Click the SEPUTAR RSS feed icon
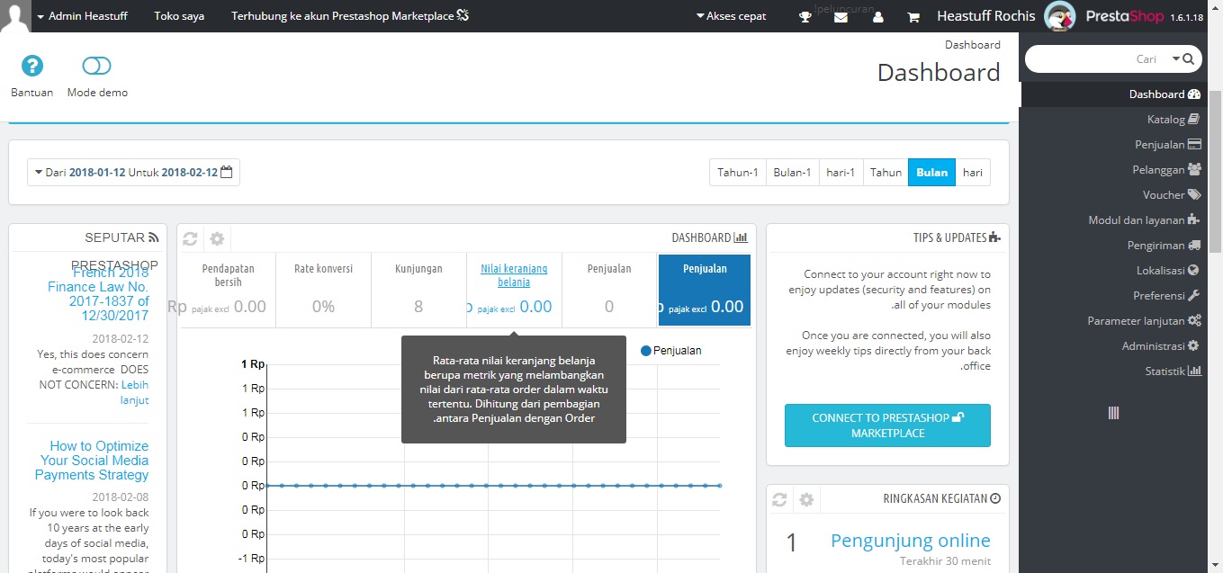Viewport: 1223px width, 573px height. pyautogui.click(x=154, y=238)
